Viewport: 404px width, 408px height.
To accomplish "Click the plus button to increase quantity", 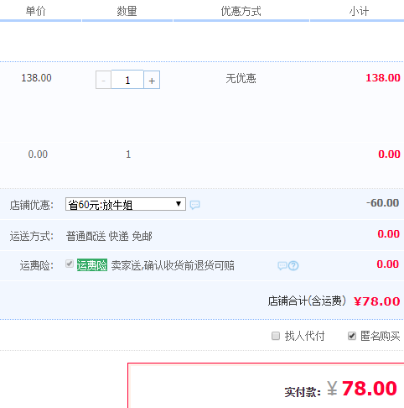I will 152,80.
